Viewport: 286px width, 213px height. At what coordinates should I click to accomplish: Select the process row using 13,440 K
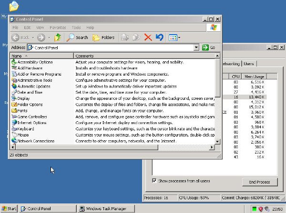pyautogui.click(x=245, y=97)
